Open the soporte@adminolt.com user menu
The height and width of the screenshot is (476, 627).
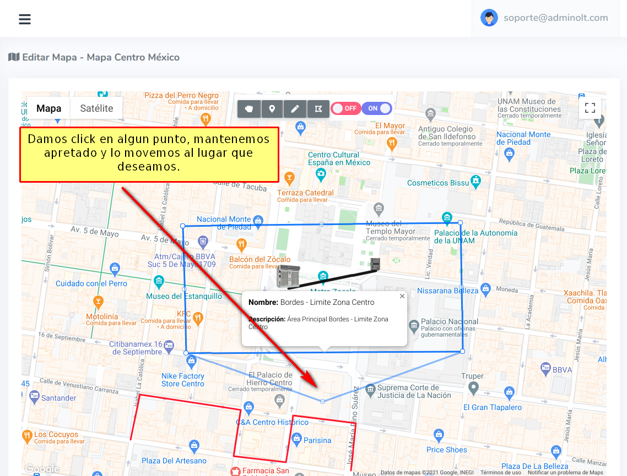[555, 18]
